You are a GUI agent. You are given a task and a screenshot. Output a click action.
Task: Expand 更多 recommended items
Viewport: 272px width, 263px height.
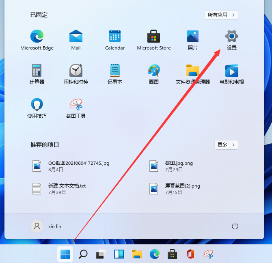pyautogui.click(x=226, y=144)
